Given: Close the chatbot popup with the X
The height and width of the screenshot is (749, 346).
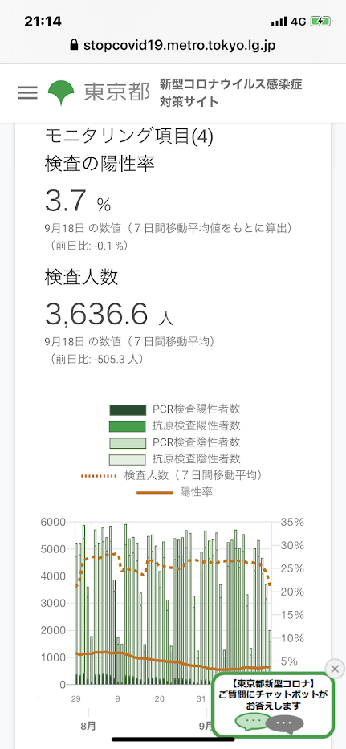Looking at the screenshot, I should coord(335,668).
